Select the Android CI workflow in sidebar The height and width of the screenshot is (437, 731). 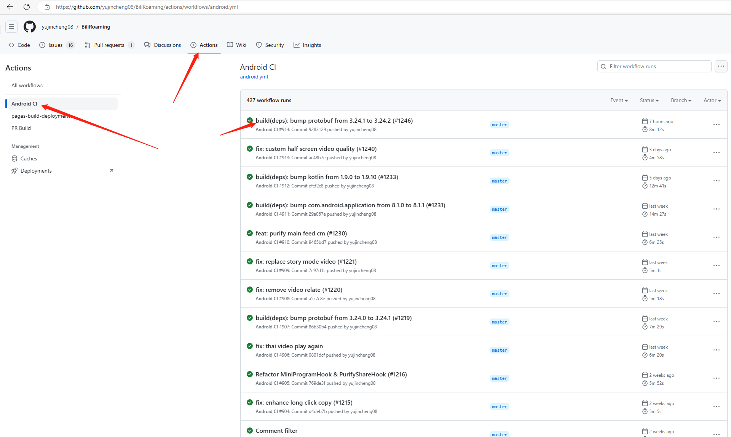[x=24, y=103]
